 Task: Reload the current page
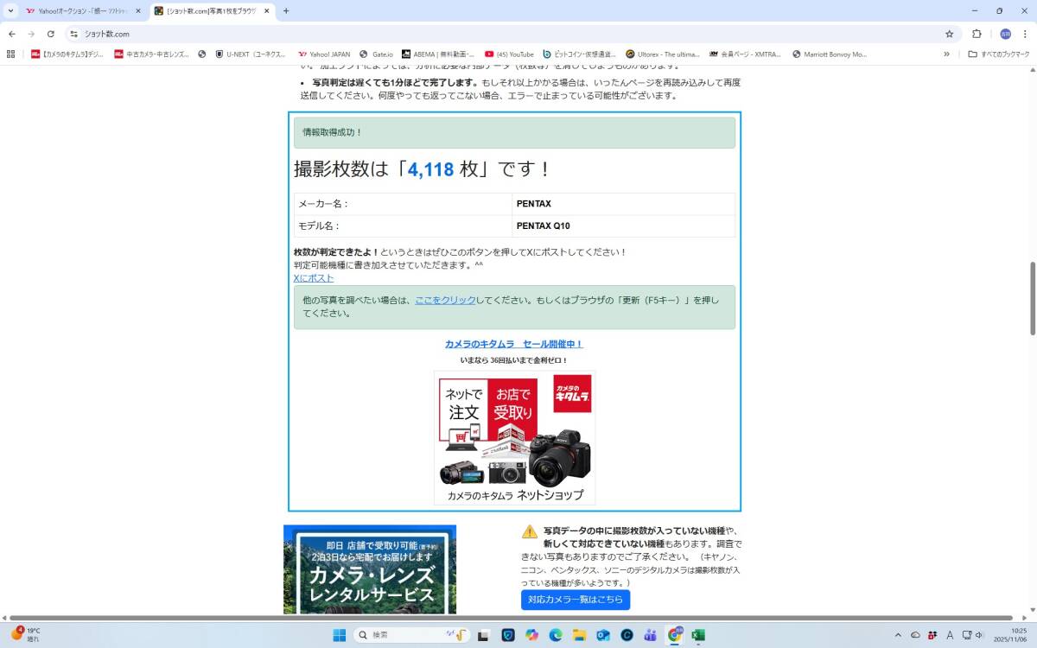[x=51, y=34]
